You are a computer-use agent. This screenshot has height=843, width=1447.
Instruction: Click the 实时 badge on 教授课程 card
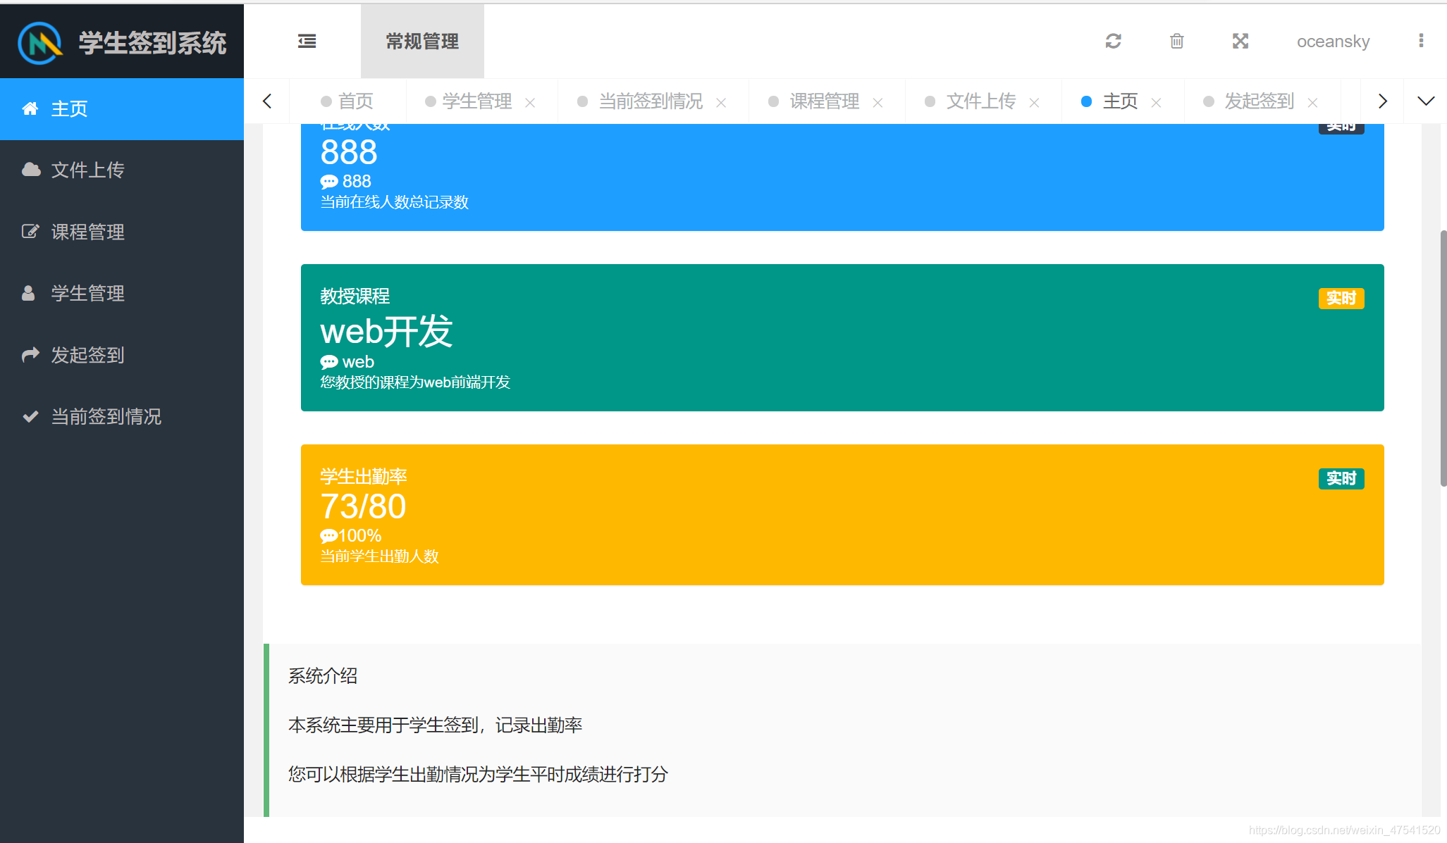(1341, 299)
